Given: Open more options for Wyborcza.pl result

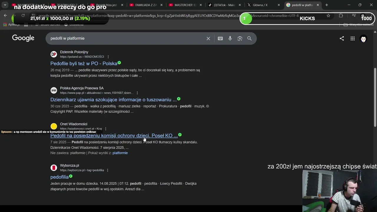Looking at the screenshot, I should [x=108, y=170].
